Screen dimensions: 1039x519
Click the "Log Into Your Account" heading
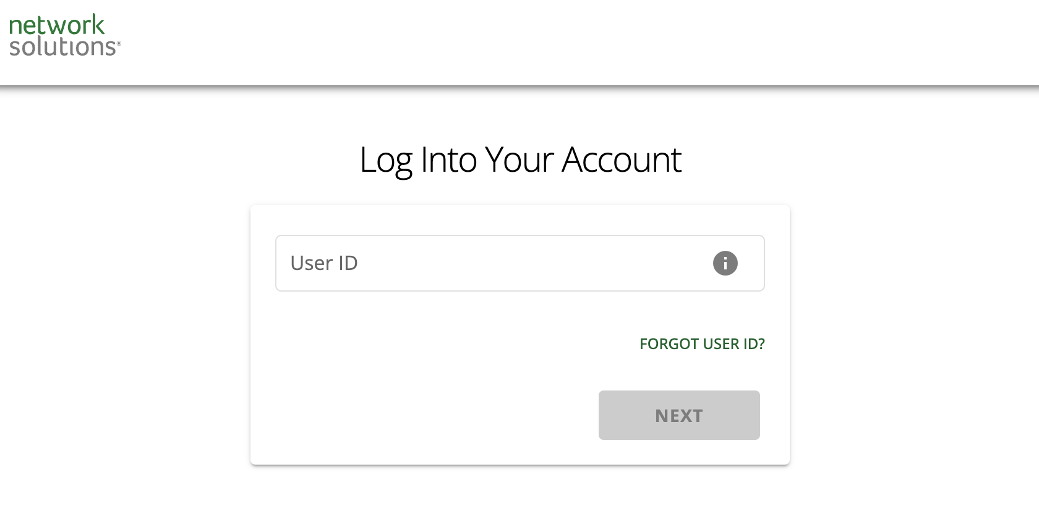click(519, 159)
